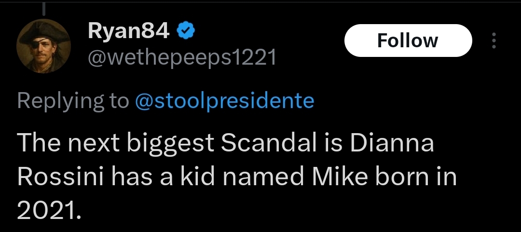The image size is (521, 232).
Task: Click the 'Replying to' label text
Action: pos(73,101)
